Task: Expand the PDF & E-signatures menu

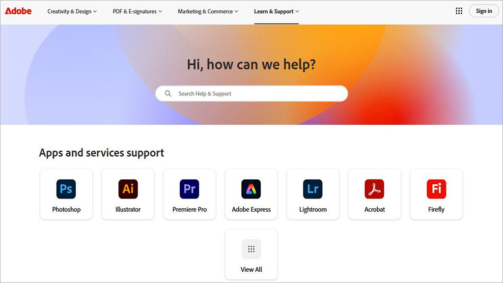Action: pyautogui.click(x=138, y=12)
